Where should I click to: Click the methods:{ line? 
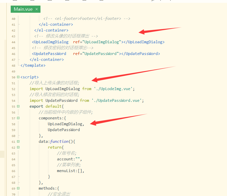[x=49, y=188]
